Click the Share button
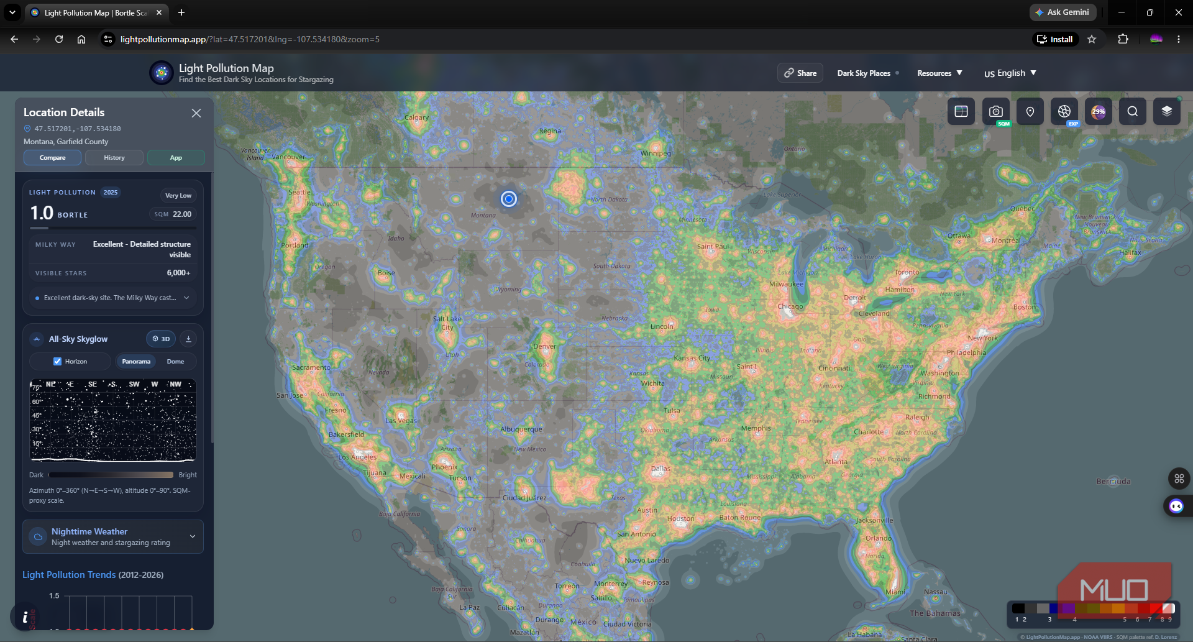This screenshot has width=1193, height=642. click(x=800, y=73)
